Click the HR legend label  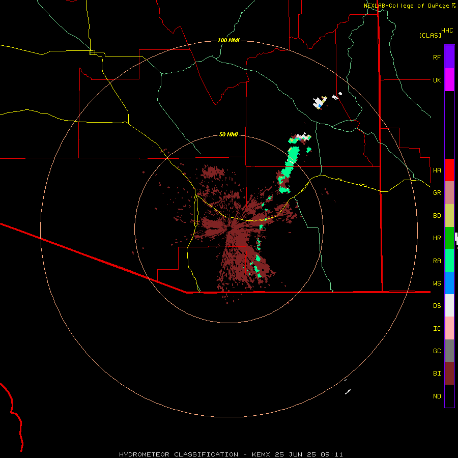pyautogui.click(x=437, y=238)
